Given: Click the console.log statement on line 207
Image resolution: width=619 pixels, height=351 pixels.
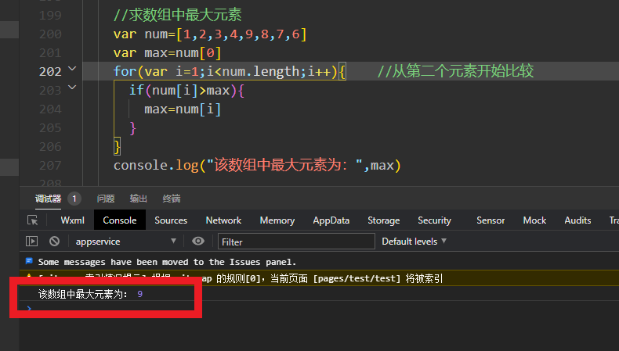Looking at the screenshot, I should [257, 165].
